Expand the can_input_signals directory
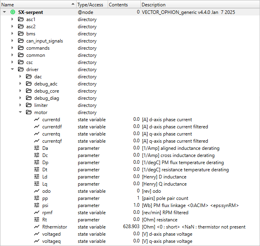The image size is (260, 246). (12, 41)
